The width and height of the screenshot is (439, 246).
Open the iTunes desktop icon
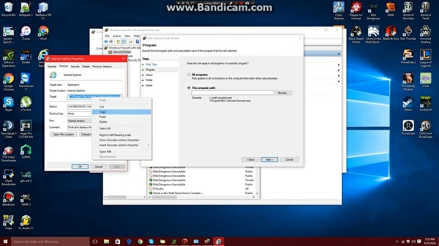pyautogui.click(x=26, y=33)
